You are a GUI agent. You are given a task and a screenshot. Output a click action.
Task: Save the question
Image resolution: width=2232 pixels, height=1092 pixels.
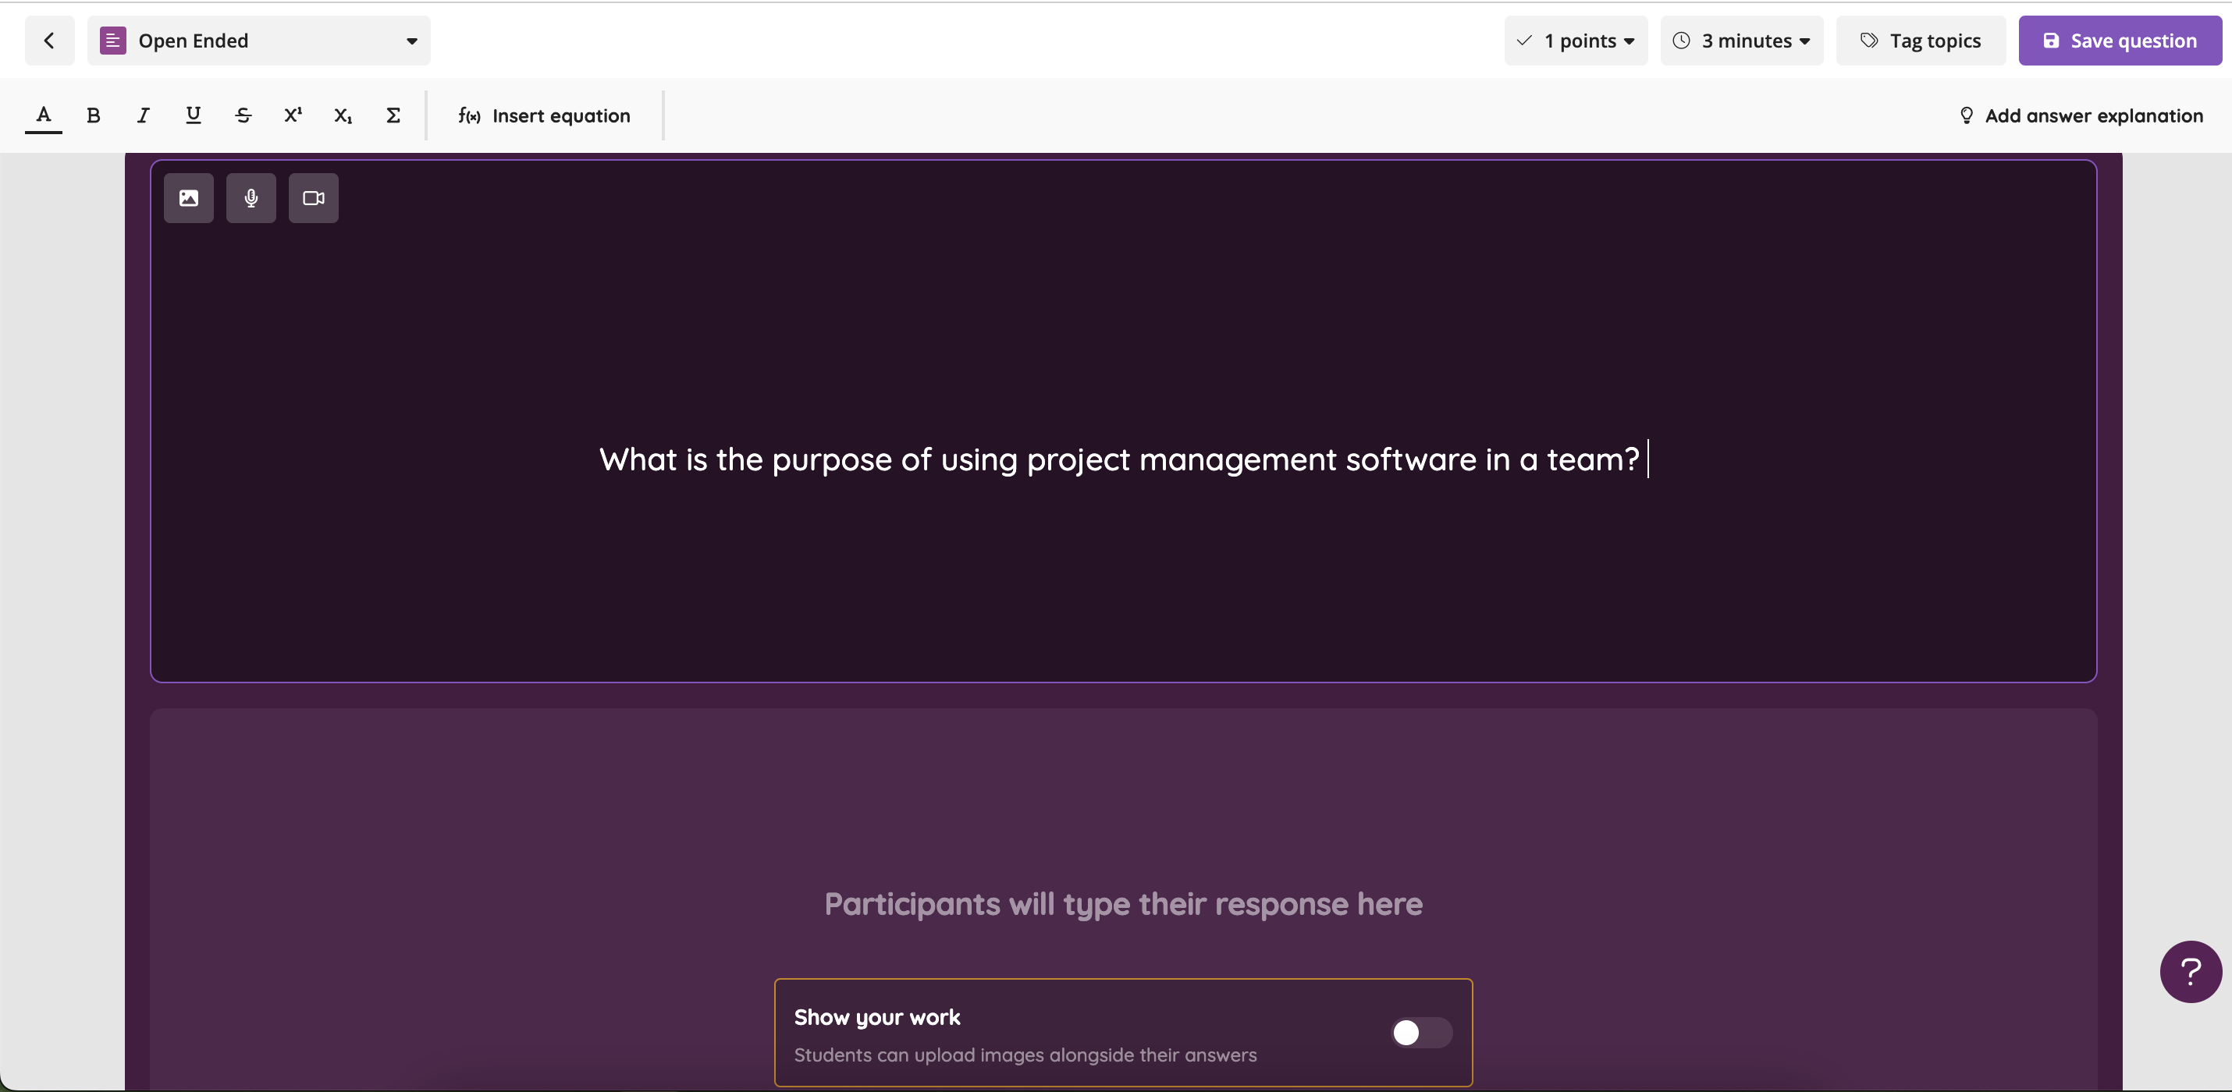pyautogui.click(x=2120, y=41)
